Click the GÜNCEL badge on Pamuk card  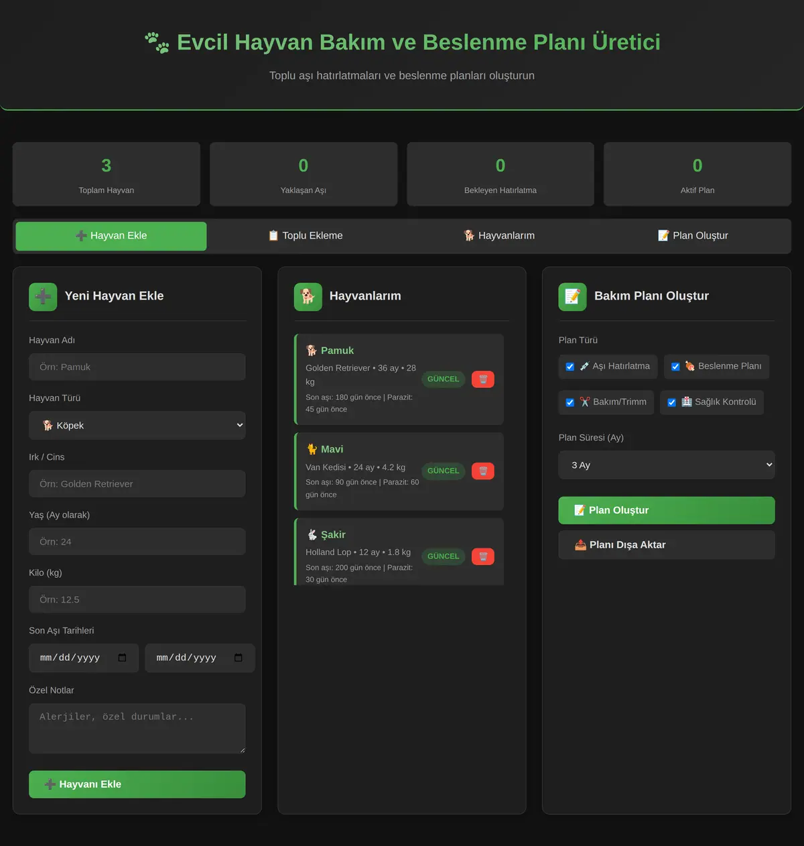[444, 379]
